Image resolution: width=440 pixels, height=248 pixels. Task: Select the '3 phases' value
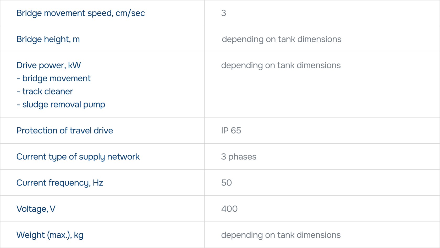239,157
